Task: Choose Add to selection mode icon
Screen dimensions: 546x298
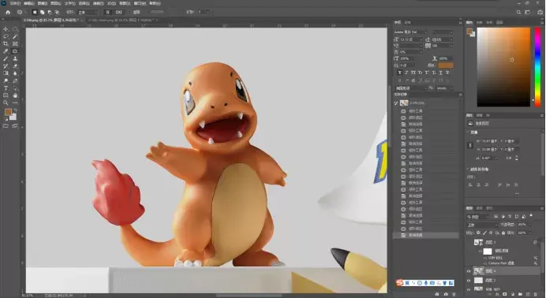Action: pos(42,12)
